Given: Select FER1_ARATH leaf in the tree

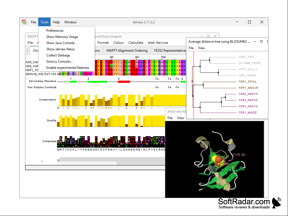Looking at the screenshot, I should [x=248, y=106].
